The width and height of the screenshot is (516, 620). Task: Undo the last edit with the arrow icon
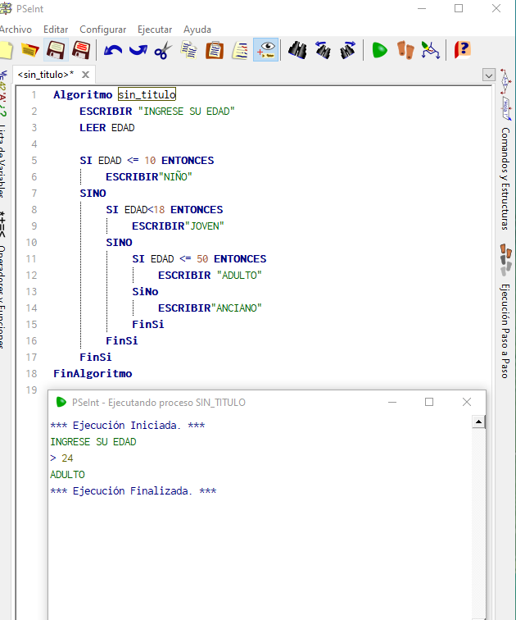[113, 51]
